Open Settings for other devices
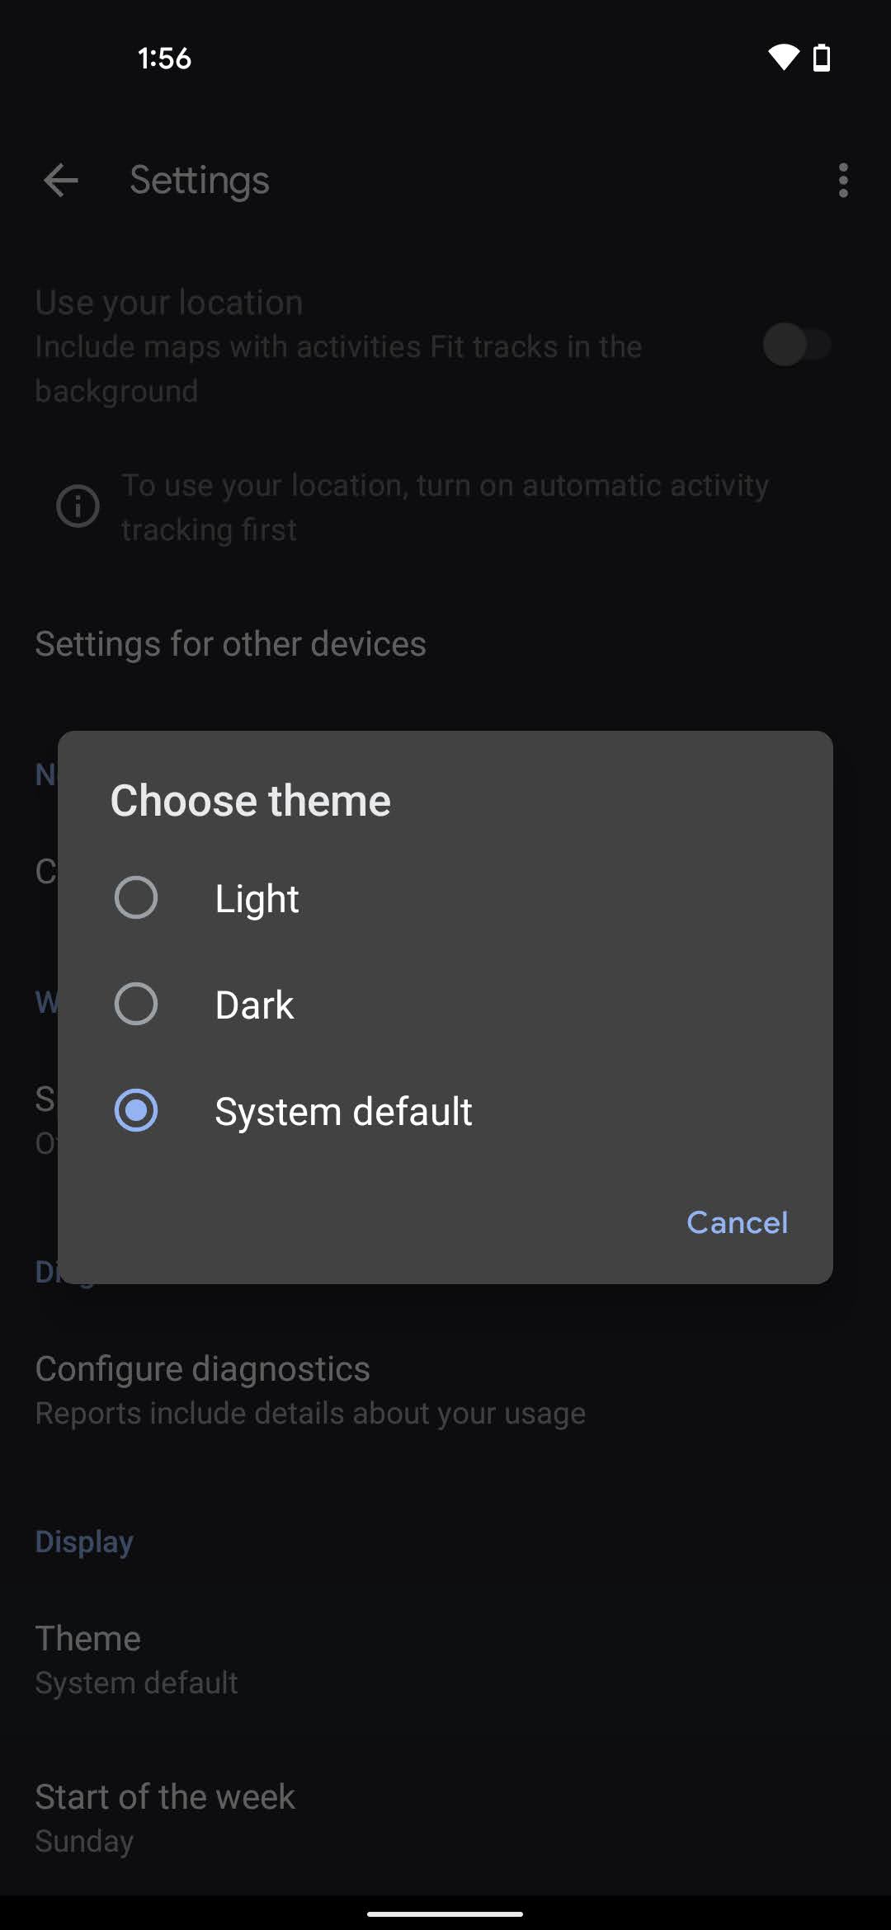This screenshot has height=1930, width=891. 231,644
